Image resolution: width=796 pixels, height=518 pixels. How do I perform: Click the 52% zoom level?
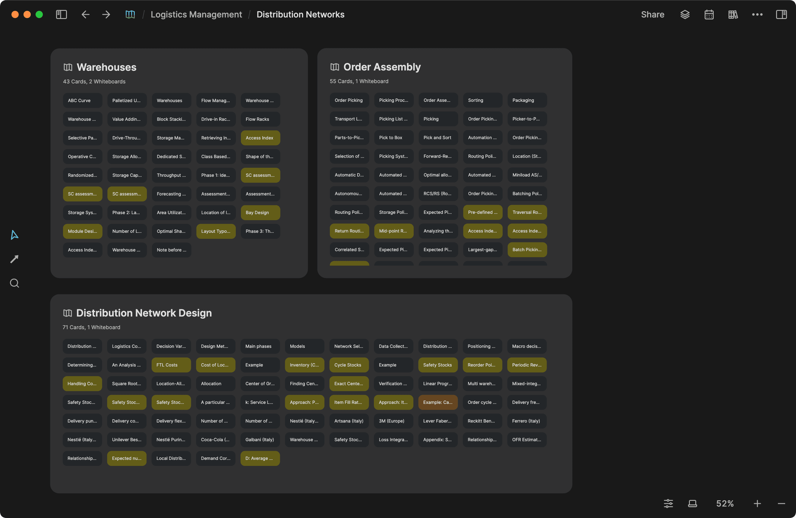coord(725,503)
